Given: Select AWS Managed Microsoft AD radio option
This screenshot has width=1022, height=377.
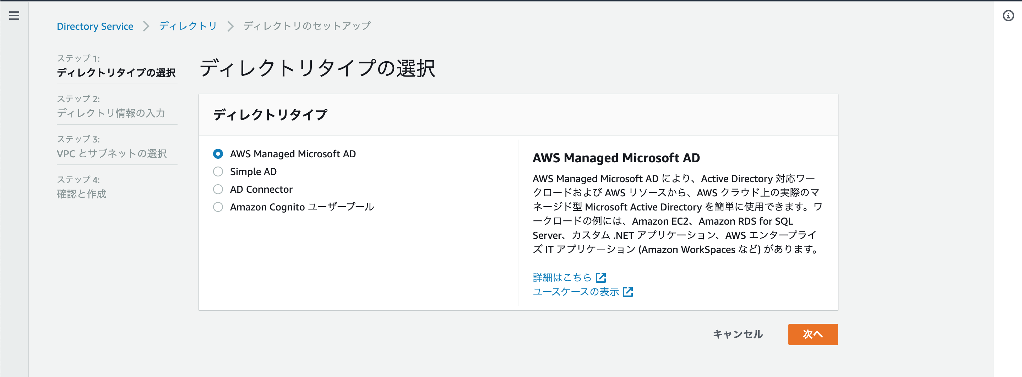Looking at the screenshot, I should (218, 154).
